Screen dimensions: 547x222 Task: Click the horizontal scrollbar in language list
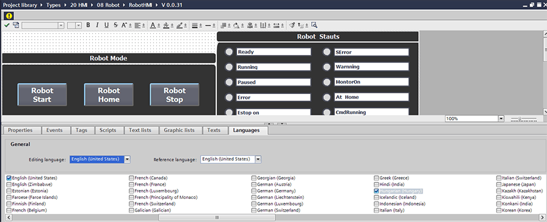point(217,218)
